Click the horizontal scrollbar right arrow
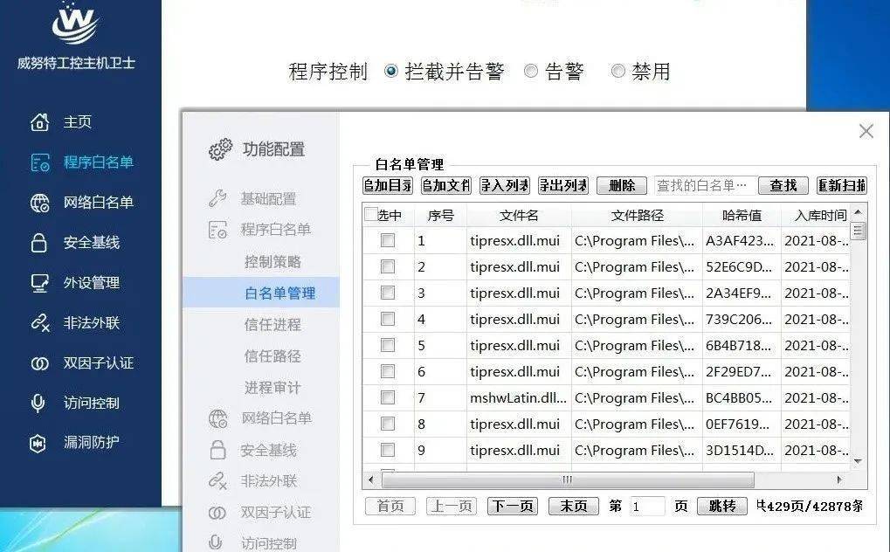This screenshot has height=552, width=890. coord(839,480)
